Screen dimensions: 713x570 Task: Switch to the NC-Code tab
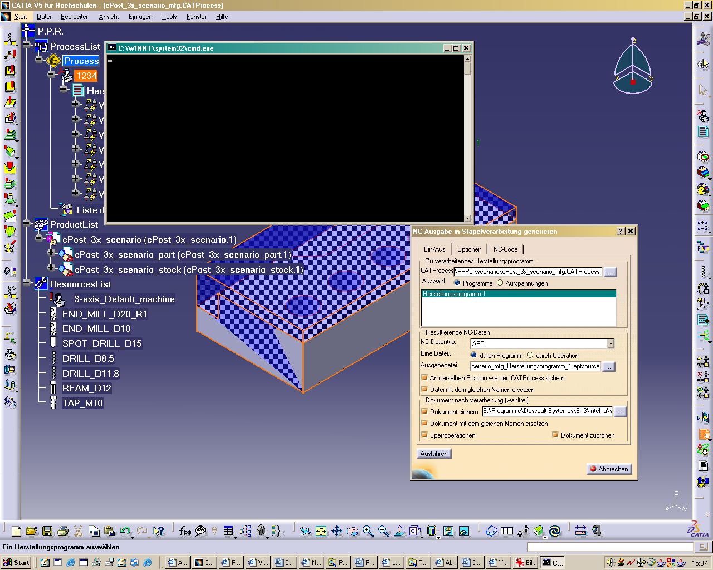click(505, 249)
